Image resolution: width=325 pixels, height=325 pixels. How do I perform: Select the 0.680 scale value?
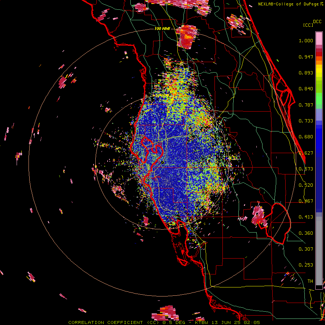(x=306, y=137)
